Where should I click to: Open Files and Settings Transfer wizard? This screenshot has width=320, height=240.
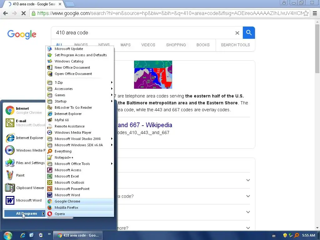point(24,163)
